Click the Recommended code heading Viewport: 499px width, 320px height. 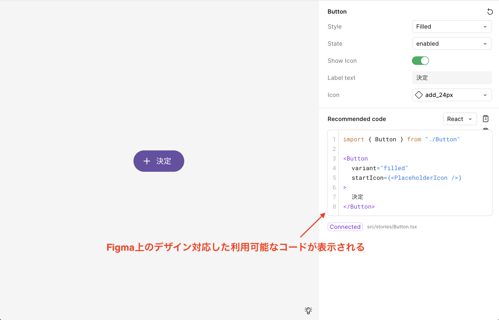357,119
